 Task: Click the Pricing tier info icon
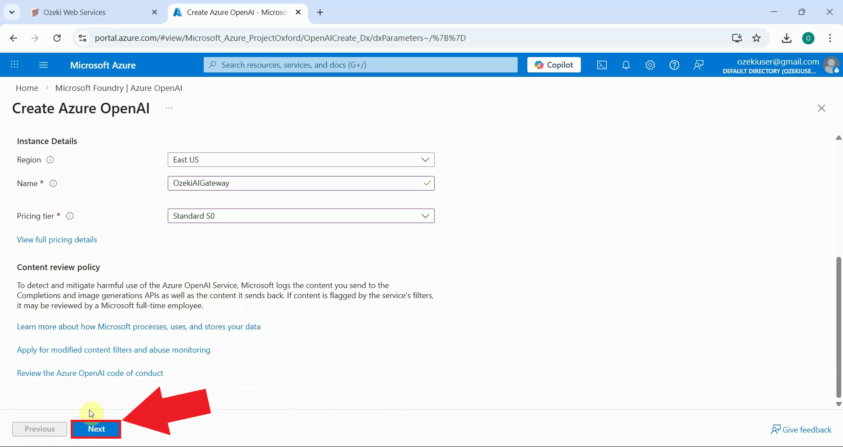click(69, 216)
